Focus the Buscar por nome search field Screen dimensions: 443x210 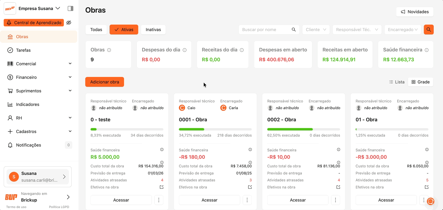pos(266,30)
